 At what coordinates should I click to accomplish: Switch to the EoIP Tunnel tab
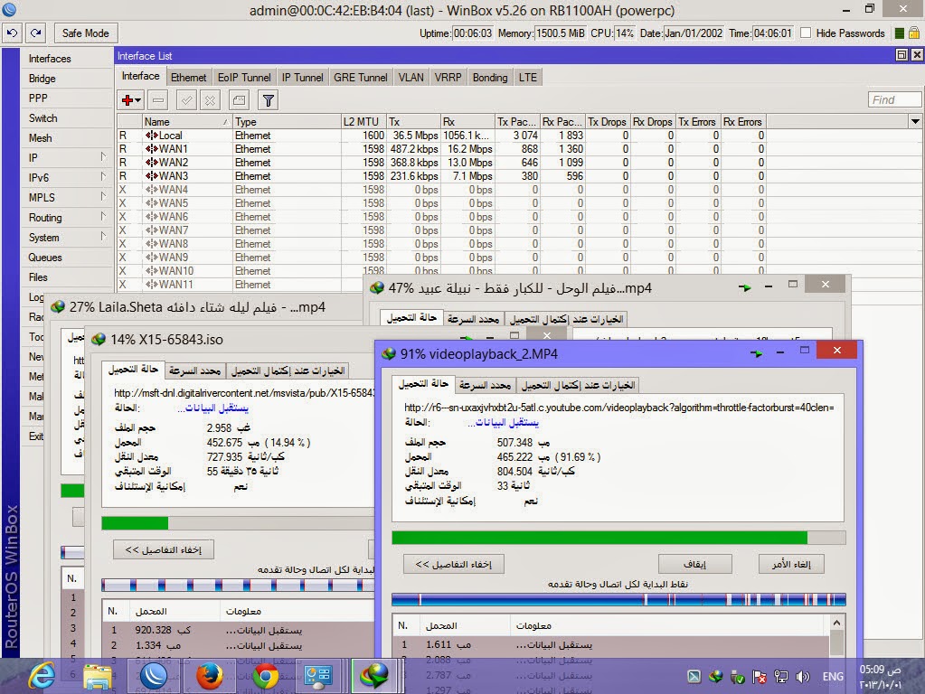point(244,77)
